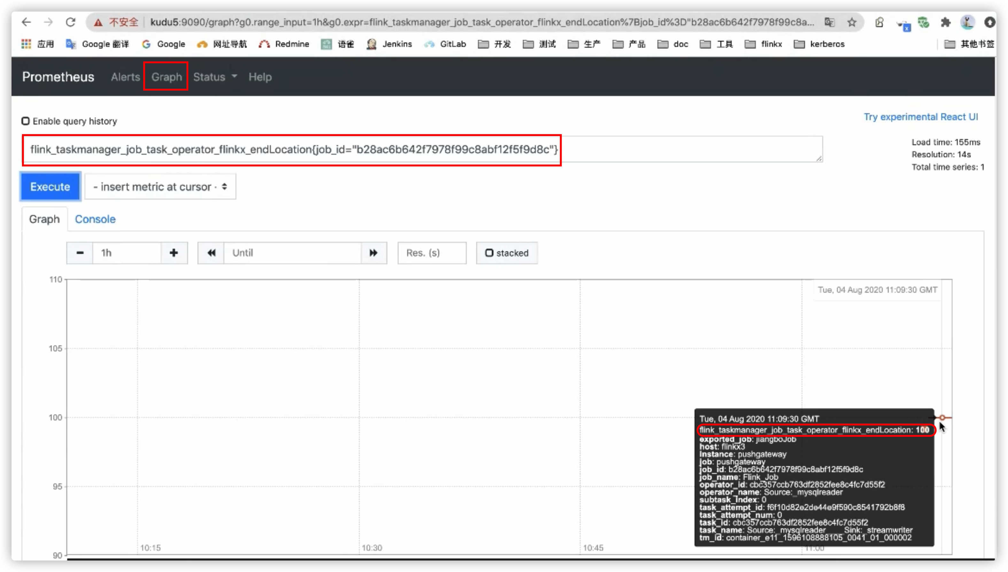Viewport: 1008px width, 572px height.
Task: Click rewind icon to move time back
Action: [x=211, y=253]
